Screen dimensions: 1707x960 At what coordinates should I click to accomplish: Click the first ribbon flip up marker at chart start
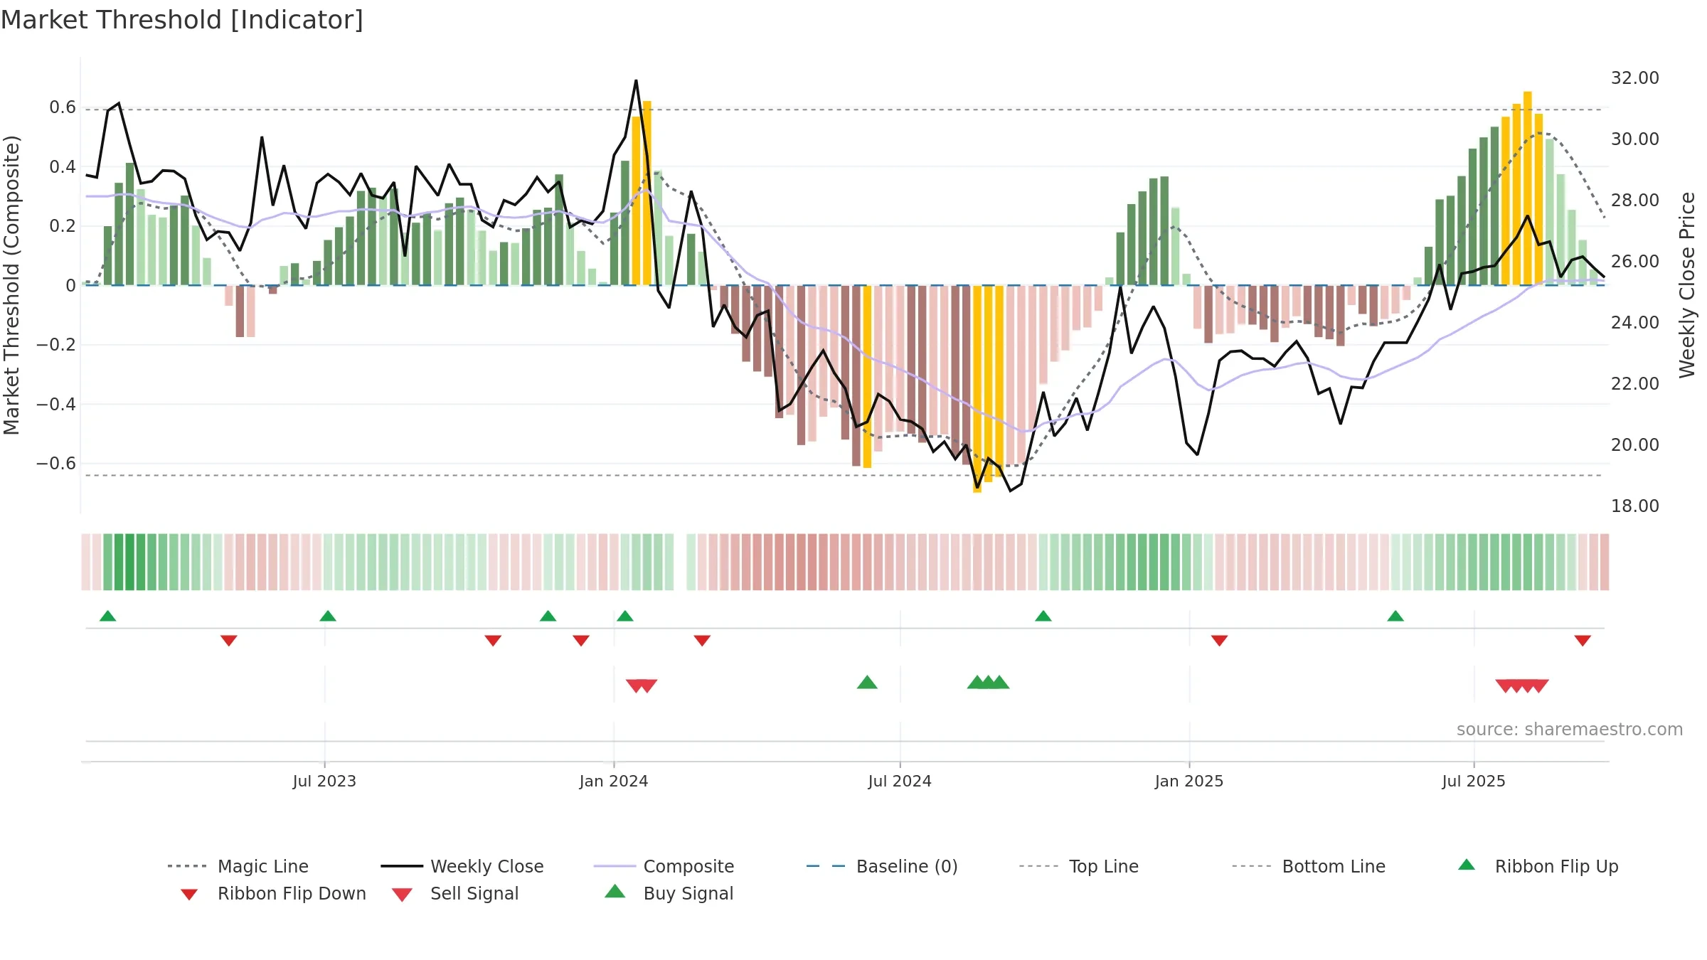click(107, 616)
